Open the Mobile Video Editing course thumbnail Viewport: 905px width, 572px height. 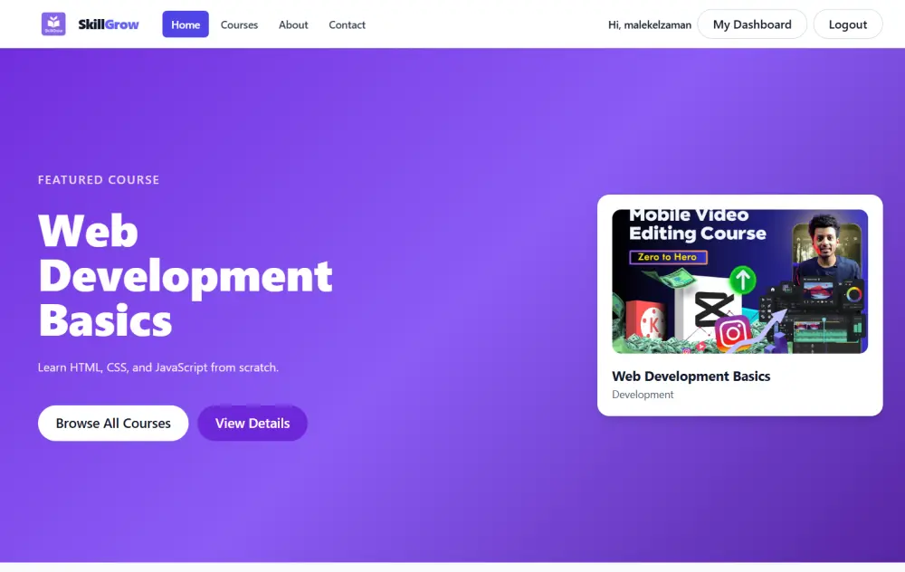(739, 281)
